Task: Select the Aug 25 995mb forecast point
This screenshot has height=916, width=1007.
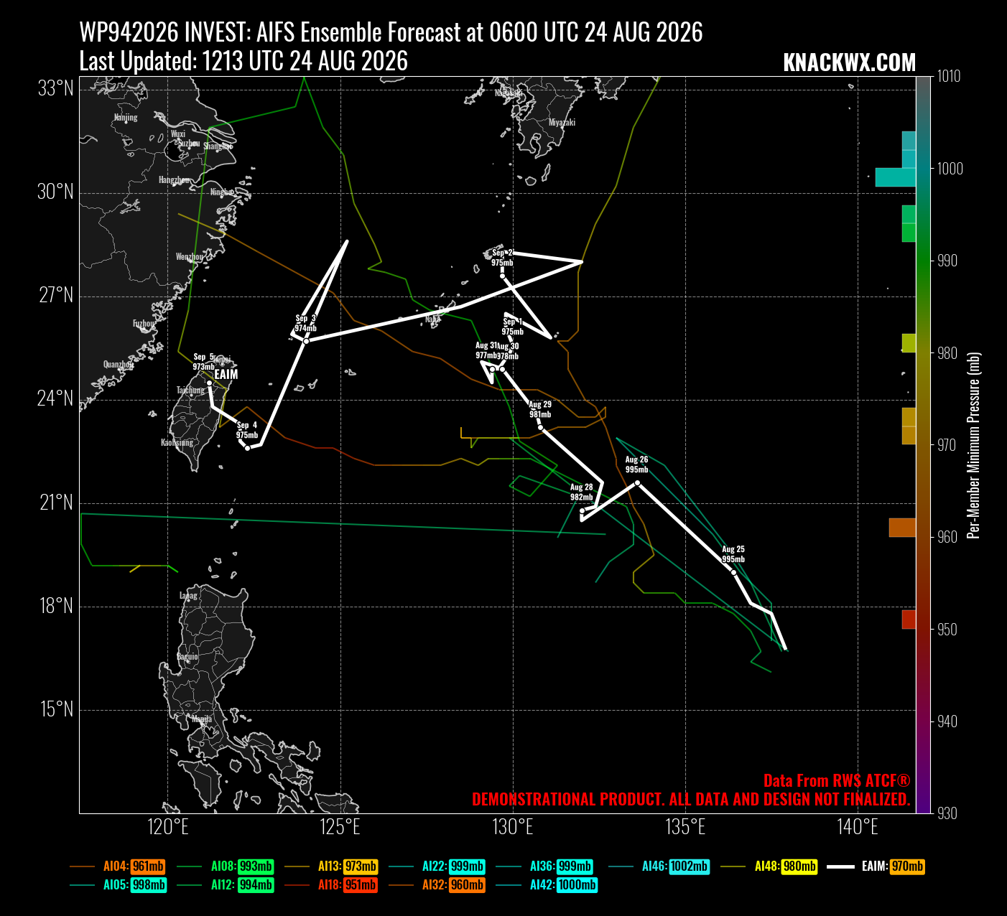Action: coord(733,572)
